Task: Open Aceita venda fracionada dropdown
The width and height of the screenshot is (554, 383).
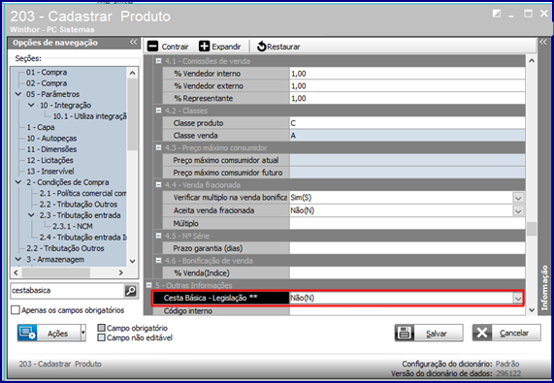Action: (518, 210)
